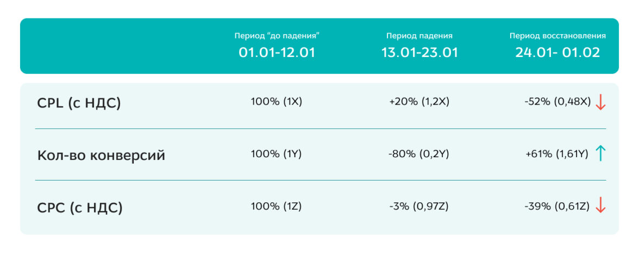
Task: Select the "Период восстановления" column header
Action: click(557, 36)
